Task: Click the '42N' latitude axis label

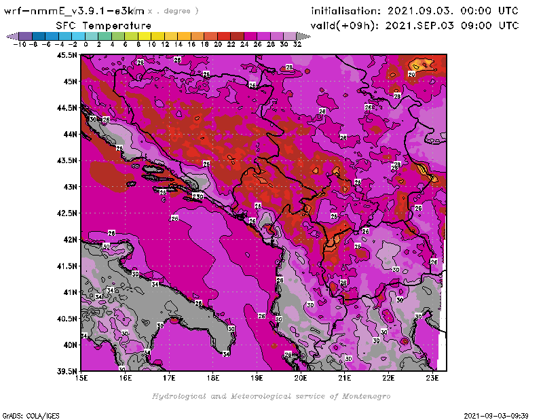Action: 70,240
